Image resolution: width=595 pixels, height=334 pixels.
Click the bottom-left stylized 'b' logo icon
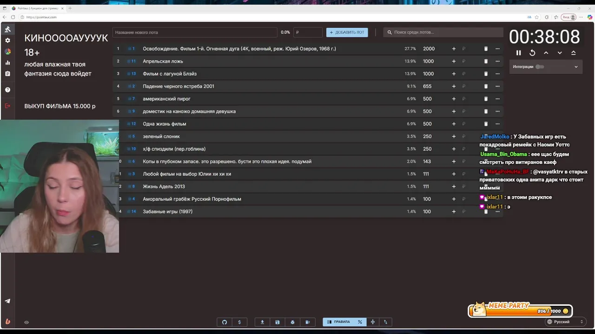[7, 321]
